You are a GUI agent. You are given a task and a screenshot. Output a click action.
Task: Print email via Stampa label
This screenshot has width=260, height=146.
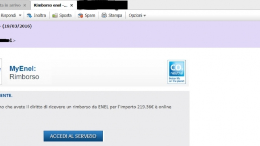point(115,15)
